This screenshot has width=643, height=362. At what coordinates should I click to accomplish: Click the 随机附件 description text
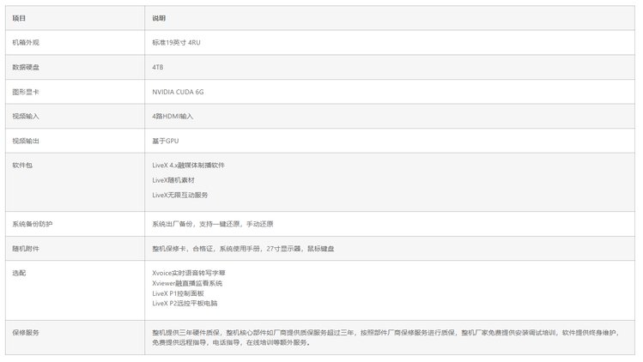[243, 249]
